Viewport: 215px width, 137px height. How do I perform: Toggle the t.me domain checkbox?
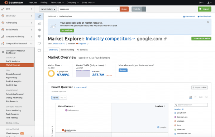pyautogui.click(x=175, y=125)
